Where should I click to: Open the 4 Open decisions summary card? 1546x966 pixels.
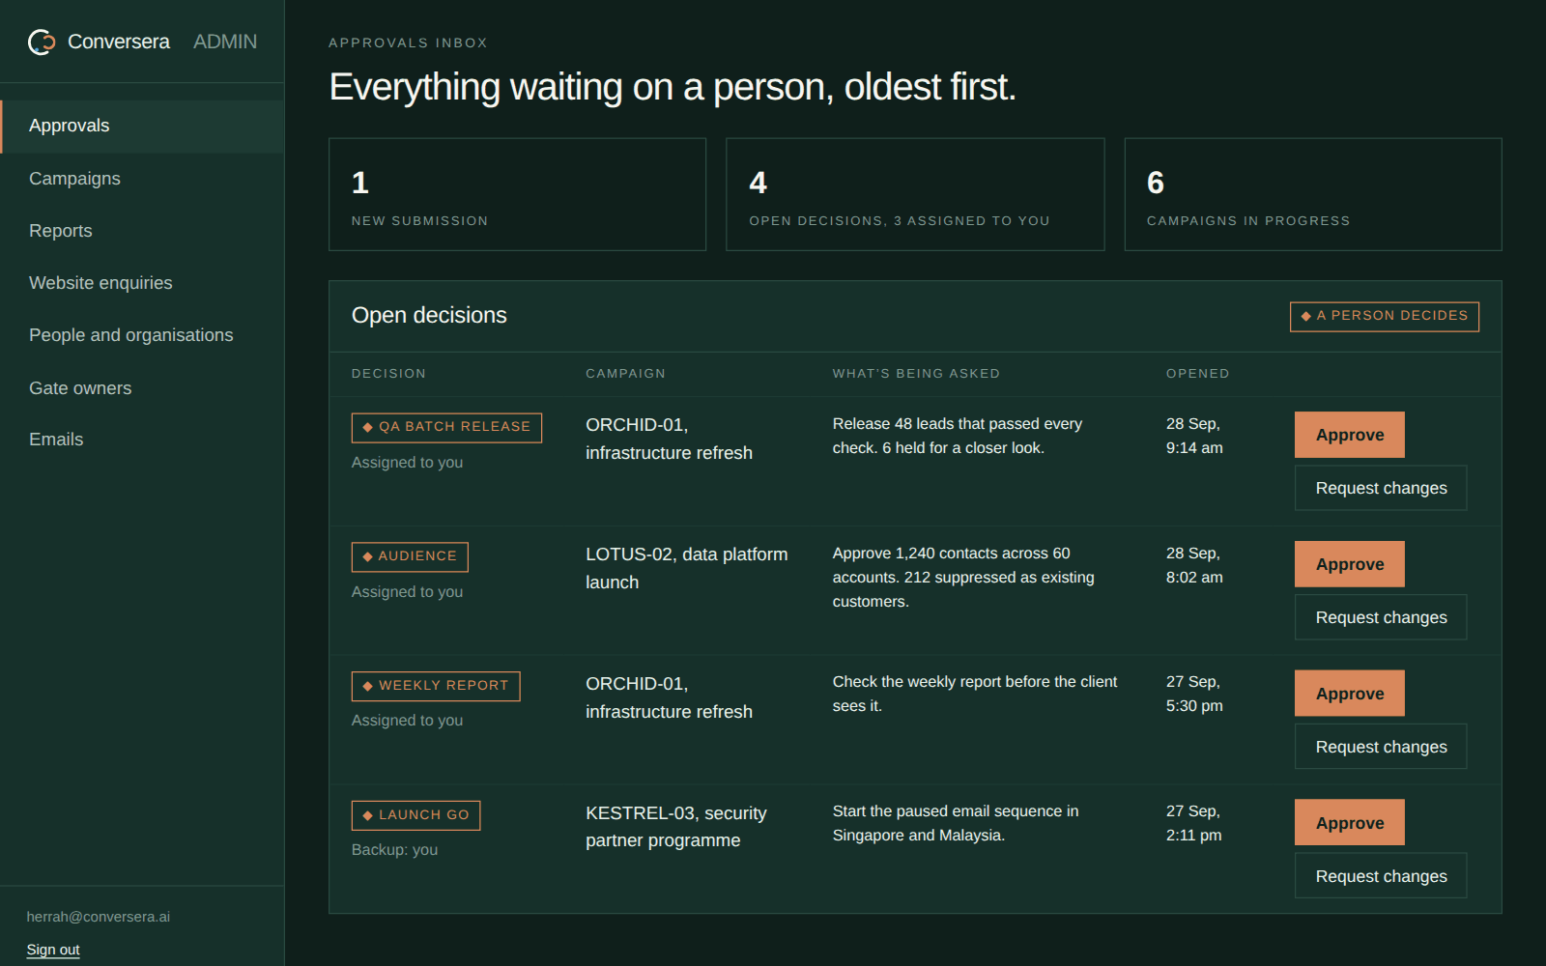coord(915,194)
